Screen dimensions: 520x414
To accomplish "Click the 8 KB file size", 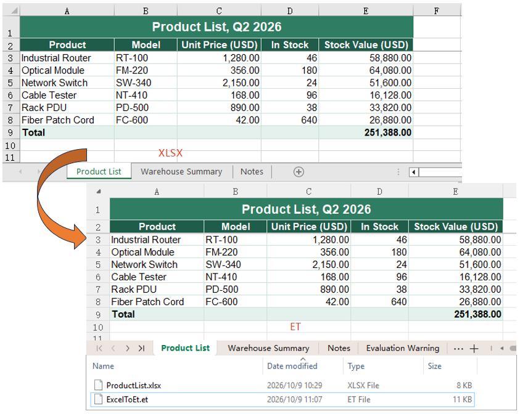I will pyautogui.click(x=464, y=385).
